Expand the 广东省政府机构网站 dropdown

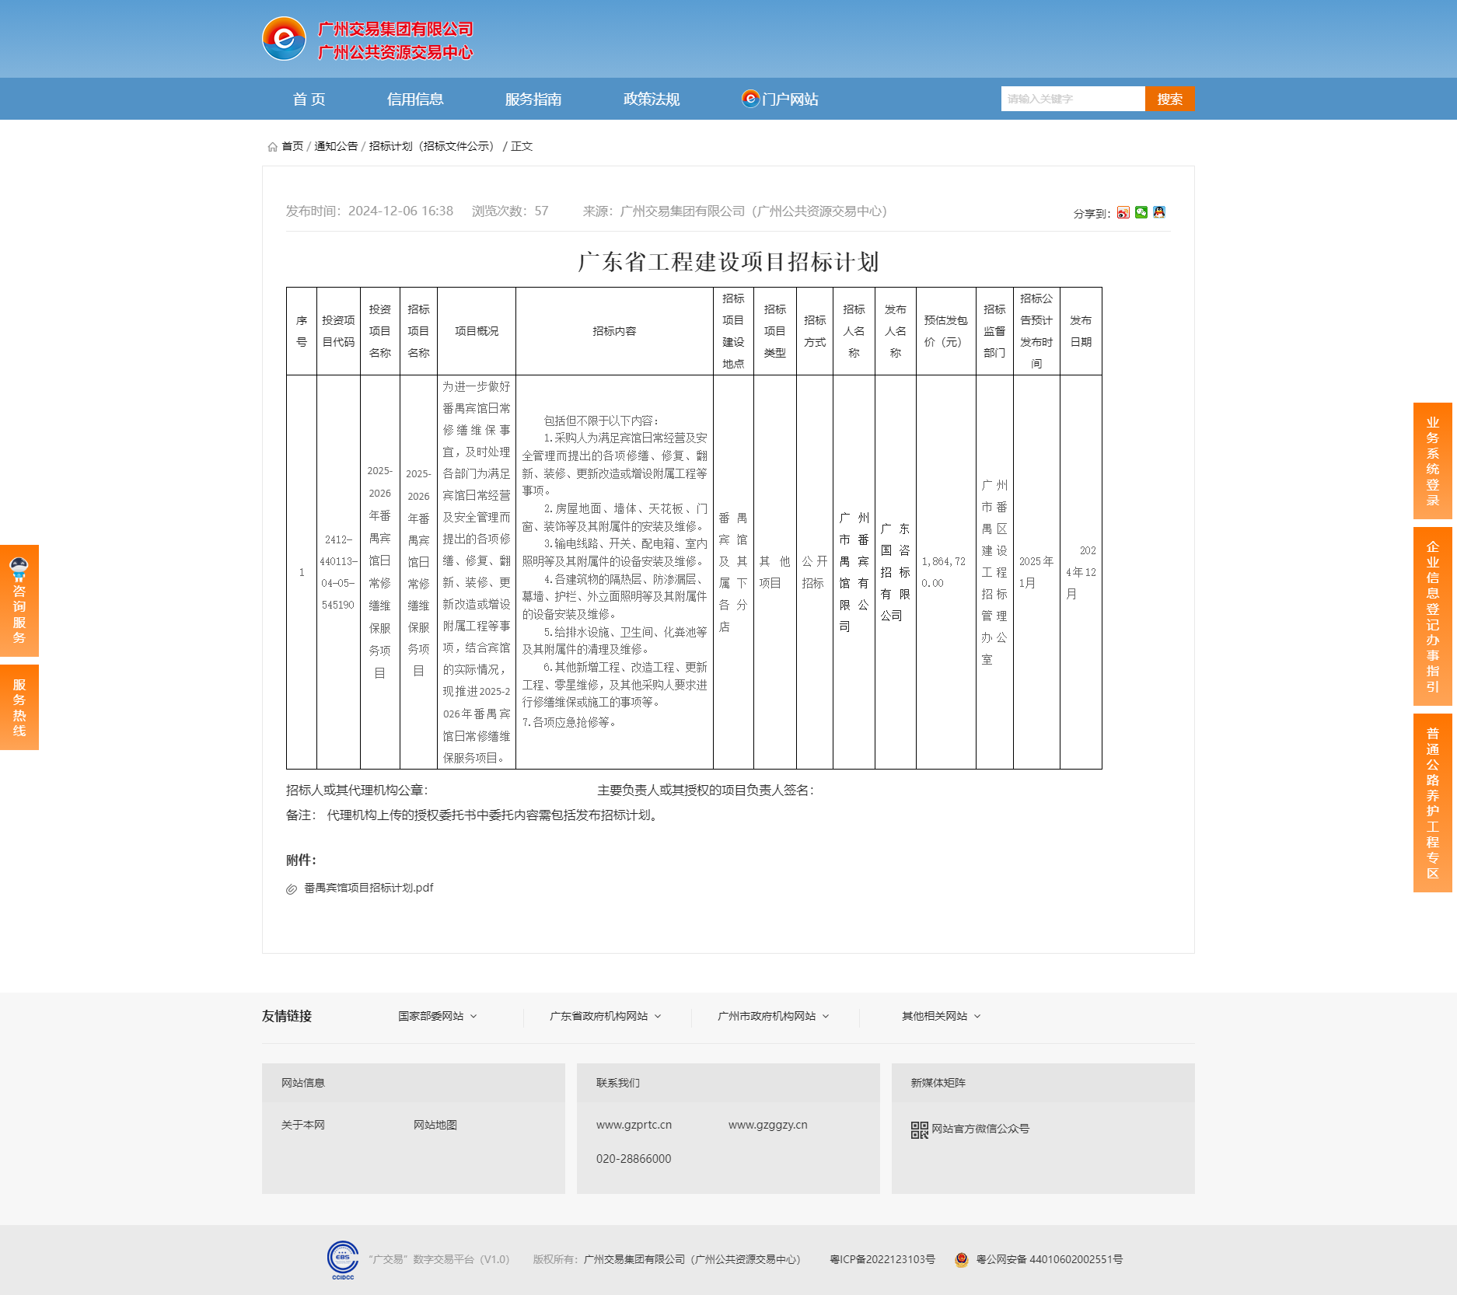coord(605,1016)
